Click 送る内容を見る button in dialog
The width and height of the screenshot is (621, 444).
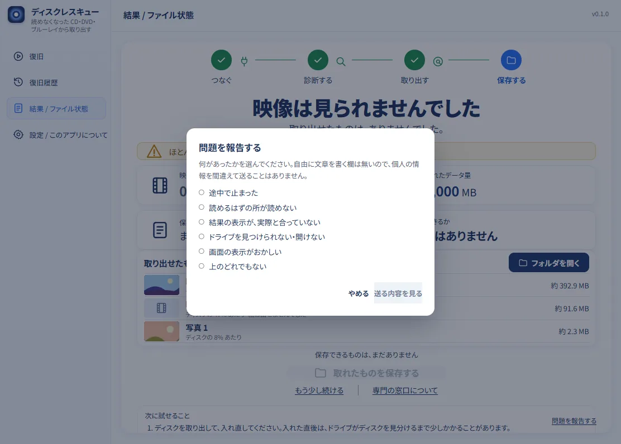pos(398,293)
